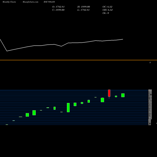This screenshot has width=157, height=157.
Task: Open the MunafaSutra.com label
Action: pyautogui.click(x=30, y=2)
